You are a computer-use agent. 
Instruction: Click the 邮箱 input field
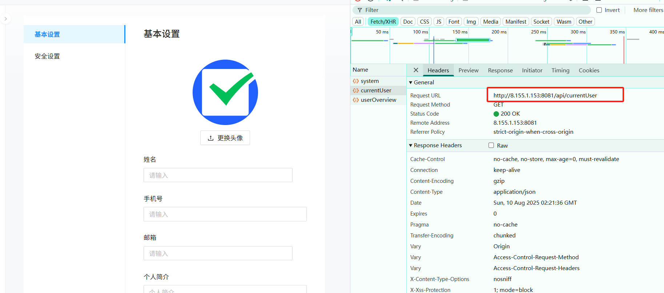click(218, 253)
